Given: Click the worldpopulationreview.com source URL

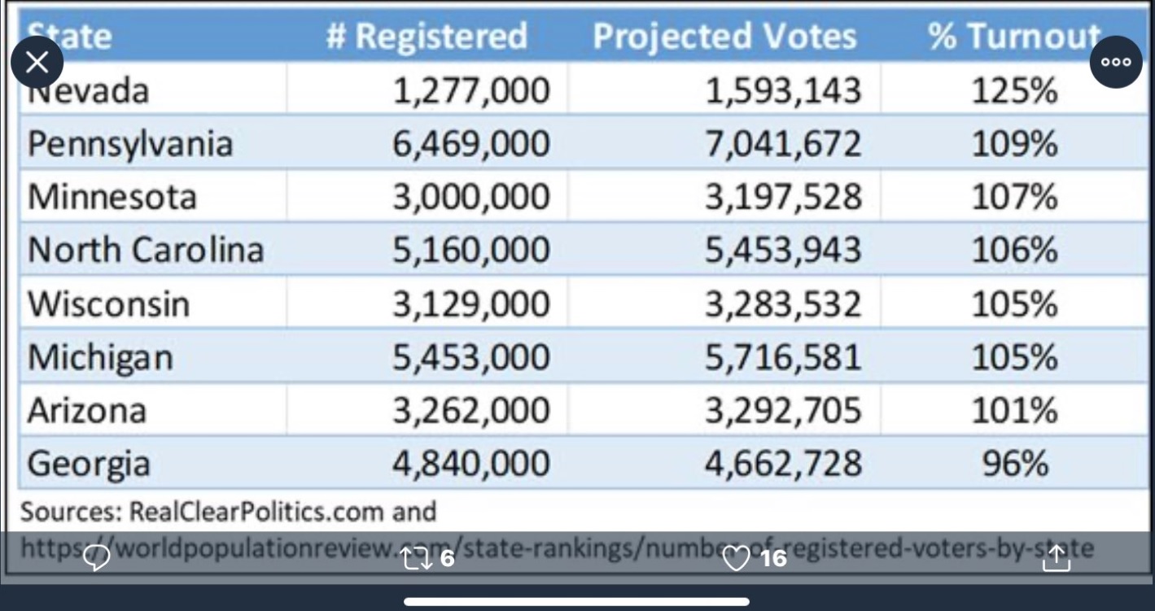Looking at the screenshot, I should (x=557, y=548).
